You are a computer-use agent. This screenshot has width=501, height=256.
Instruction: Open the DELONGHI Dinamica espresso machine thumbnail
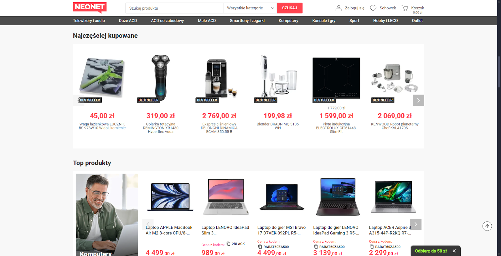219,78
